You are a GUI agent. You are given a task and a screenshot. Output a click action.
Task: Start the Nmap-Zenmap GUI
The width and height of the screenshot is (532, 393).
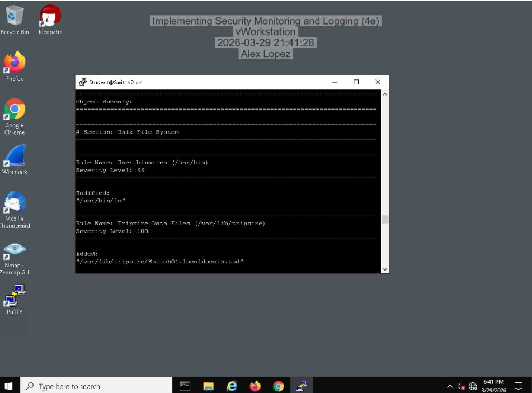(x=14, y=250)
